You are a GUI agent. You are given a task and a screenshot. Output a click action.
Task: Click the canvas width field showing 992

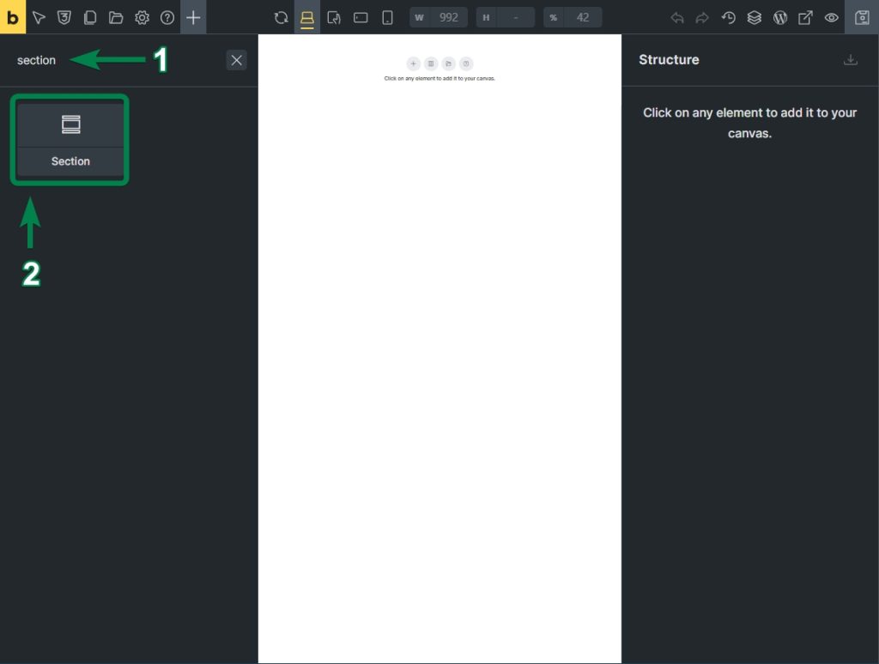click(x=447, y=17)
